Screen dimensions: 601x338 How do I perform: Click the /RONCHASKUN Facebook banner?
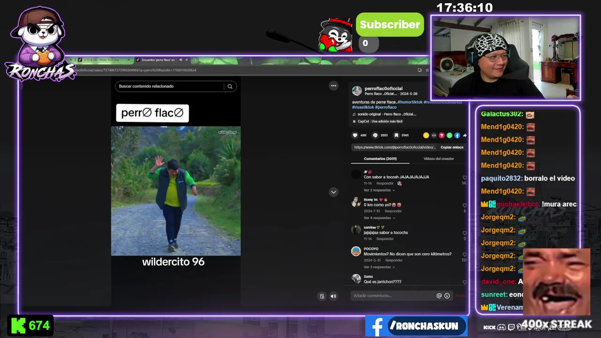point(416,326)
